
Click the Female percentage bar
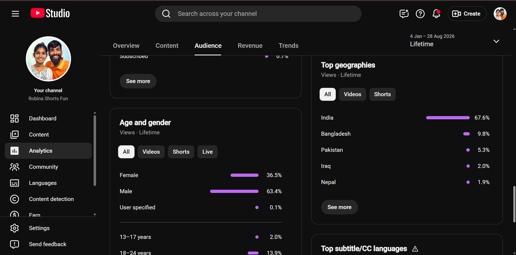coord(245,175)
